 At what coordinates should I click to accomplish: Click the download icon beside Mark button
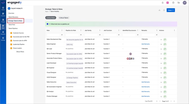click(x=159, y=10)
